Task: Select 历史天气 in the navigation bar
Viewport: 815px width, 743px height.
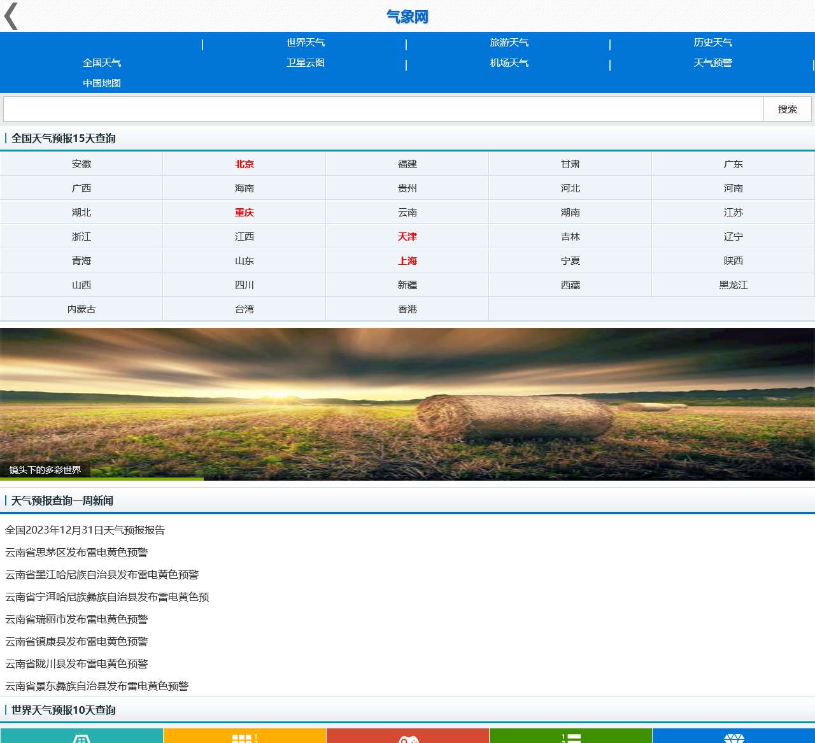Action: pyautogui.click(x=712, y=43)
